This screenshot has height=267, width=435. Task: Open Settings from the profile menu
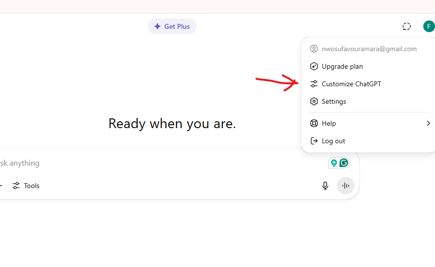click(369, 101)
